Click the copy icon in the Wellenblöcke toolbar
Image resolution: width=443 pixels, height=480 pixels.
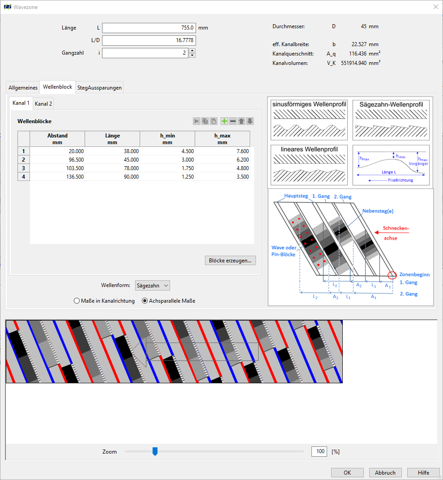pyautogui.click(x=205, y=121)
